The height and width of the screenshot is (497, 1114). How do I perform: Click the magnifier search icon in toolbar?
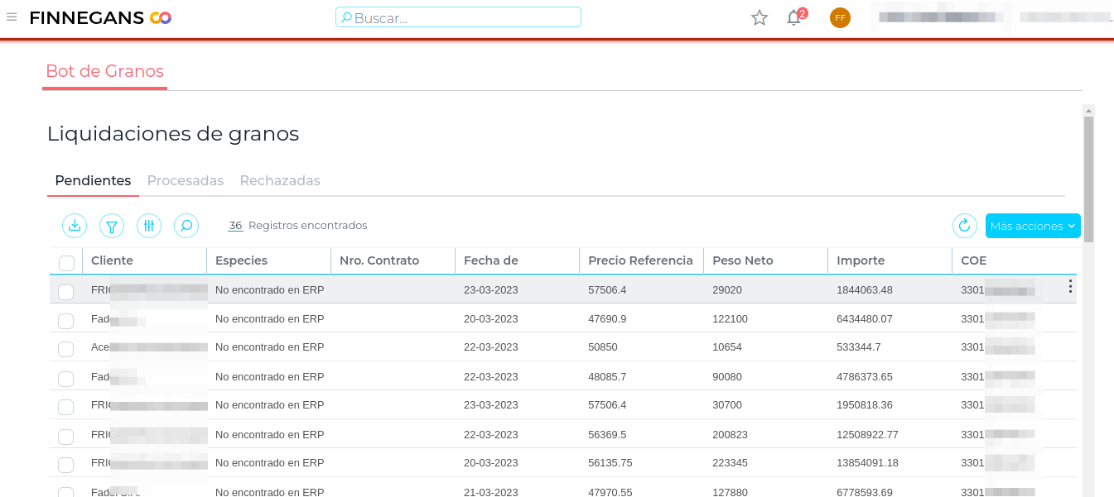pos(186,225)
